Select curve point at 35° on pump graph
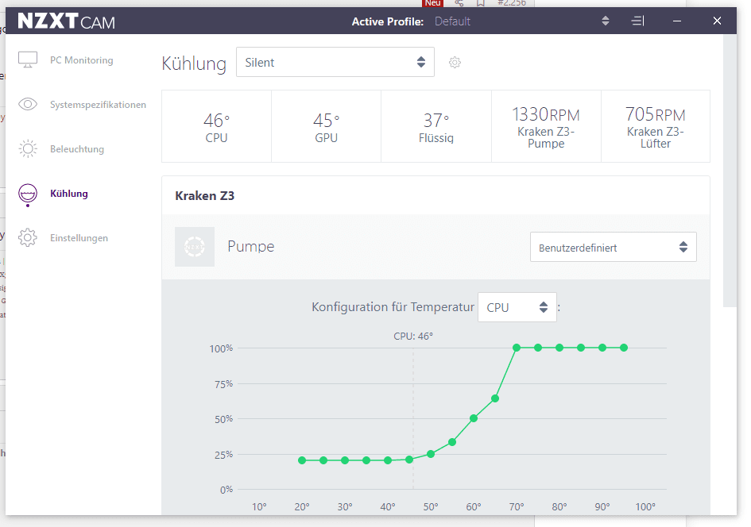The height and width of the screenshot is (527, 751). coord(366,460)
